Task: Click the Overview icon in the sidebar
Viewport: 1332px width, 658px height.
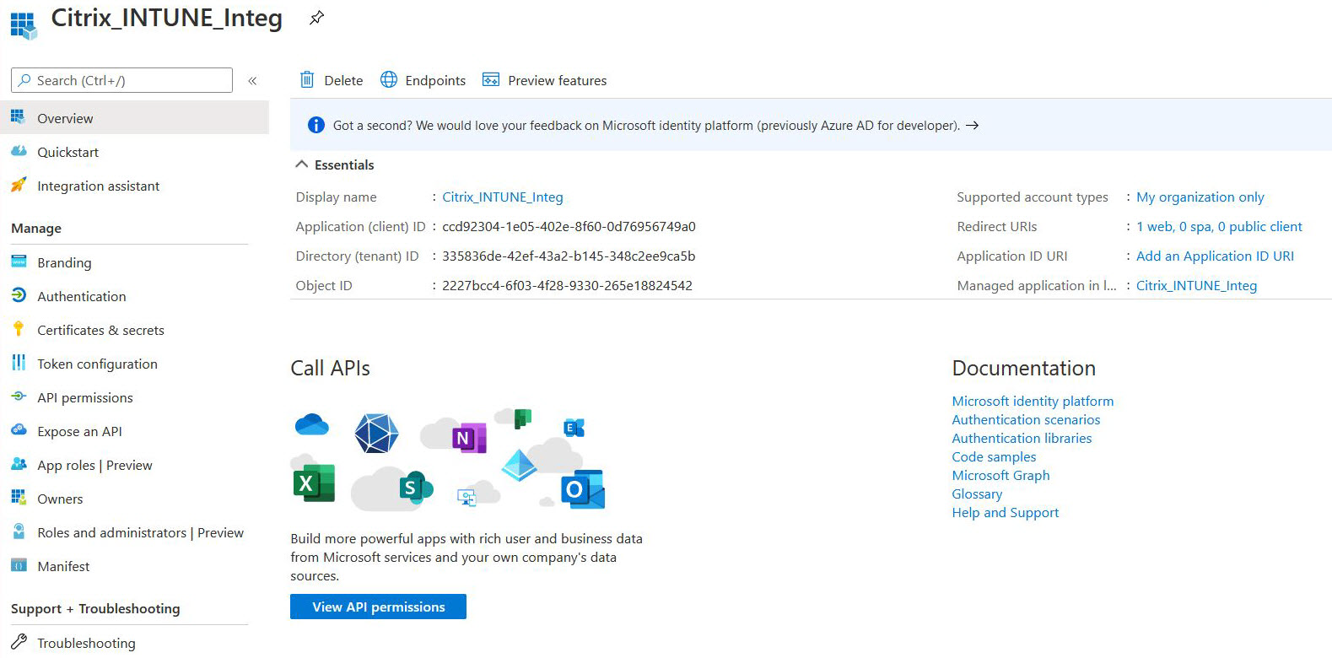Action: [19, 117]
